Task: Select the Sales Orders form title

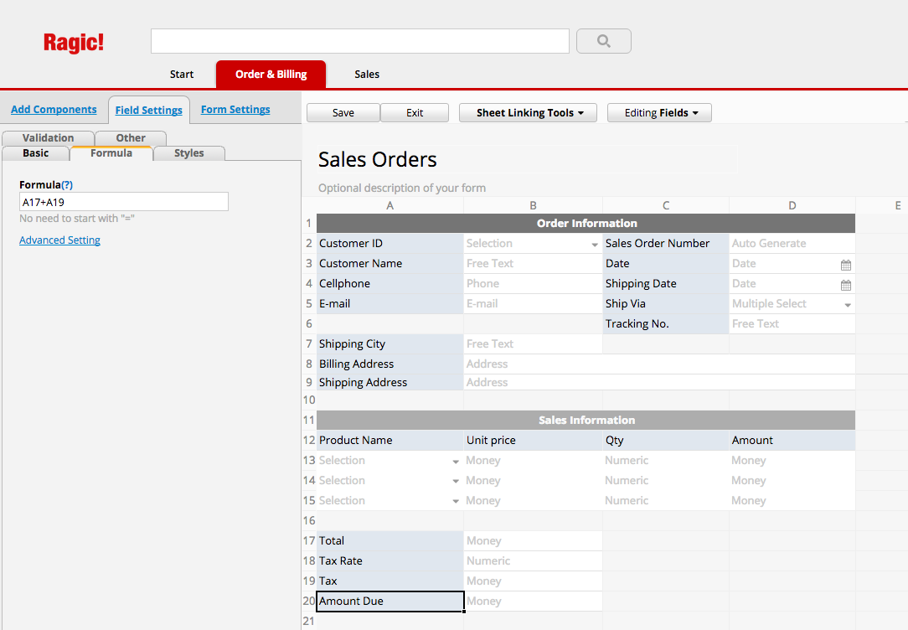Action: click(x=378, y=159)
